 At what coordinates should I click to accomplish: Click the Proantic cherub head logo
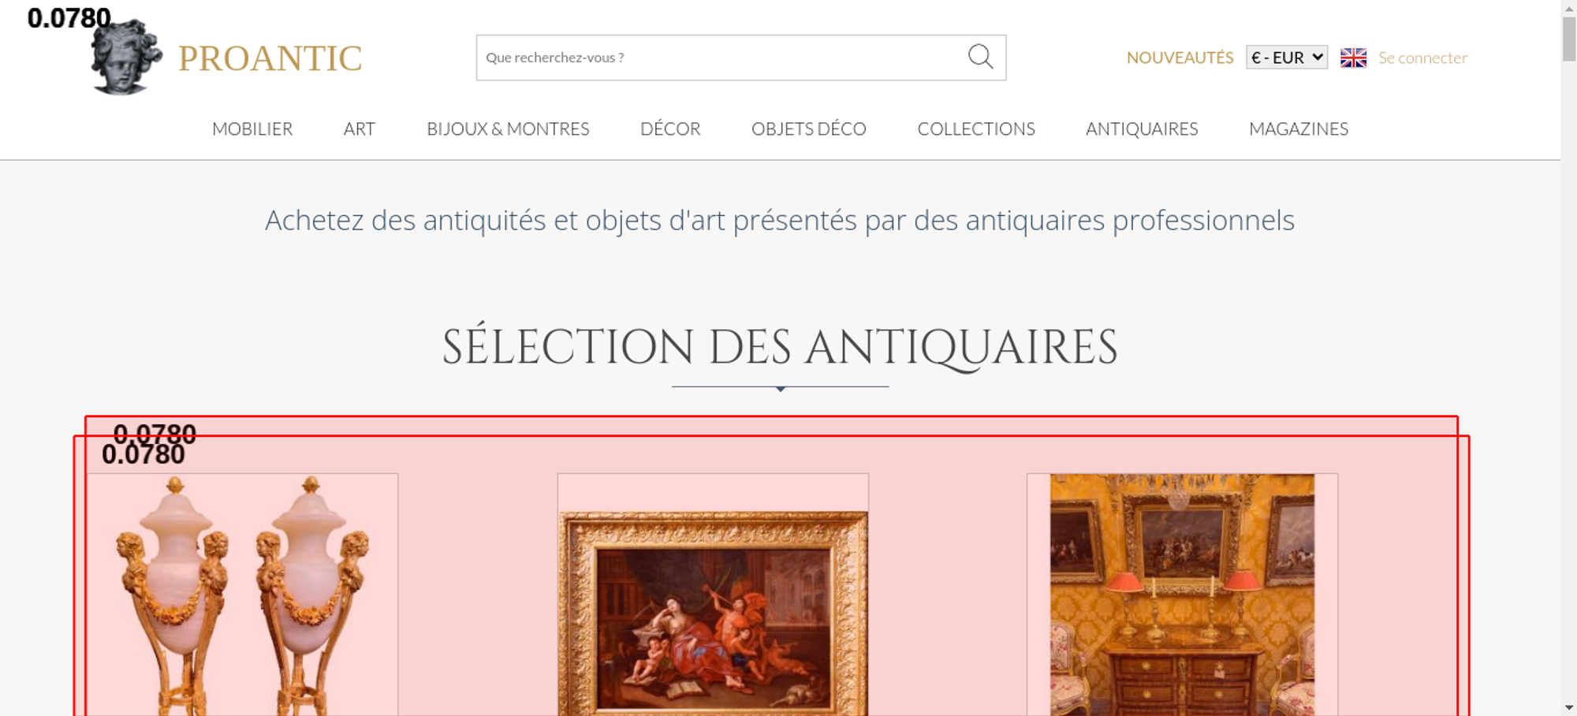click(x=126, y=58)
